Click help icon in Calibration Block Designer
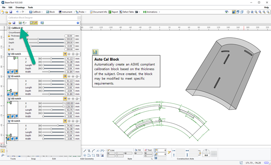 (x=78, y=23)
